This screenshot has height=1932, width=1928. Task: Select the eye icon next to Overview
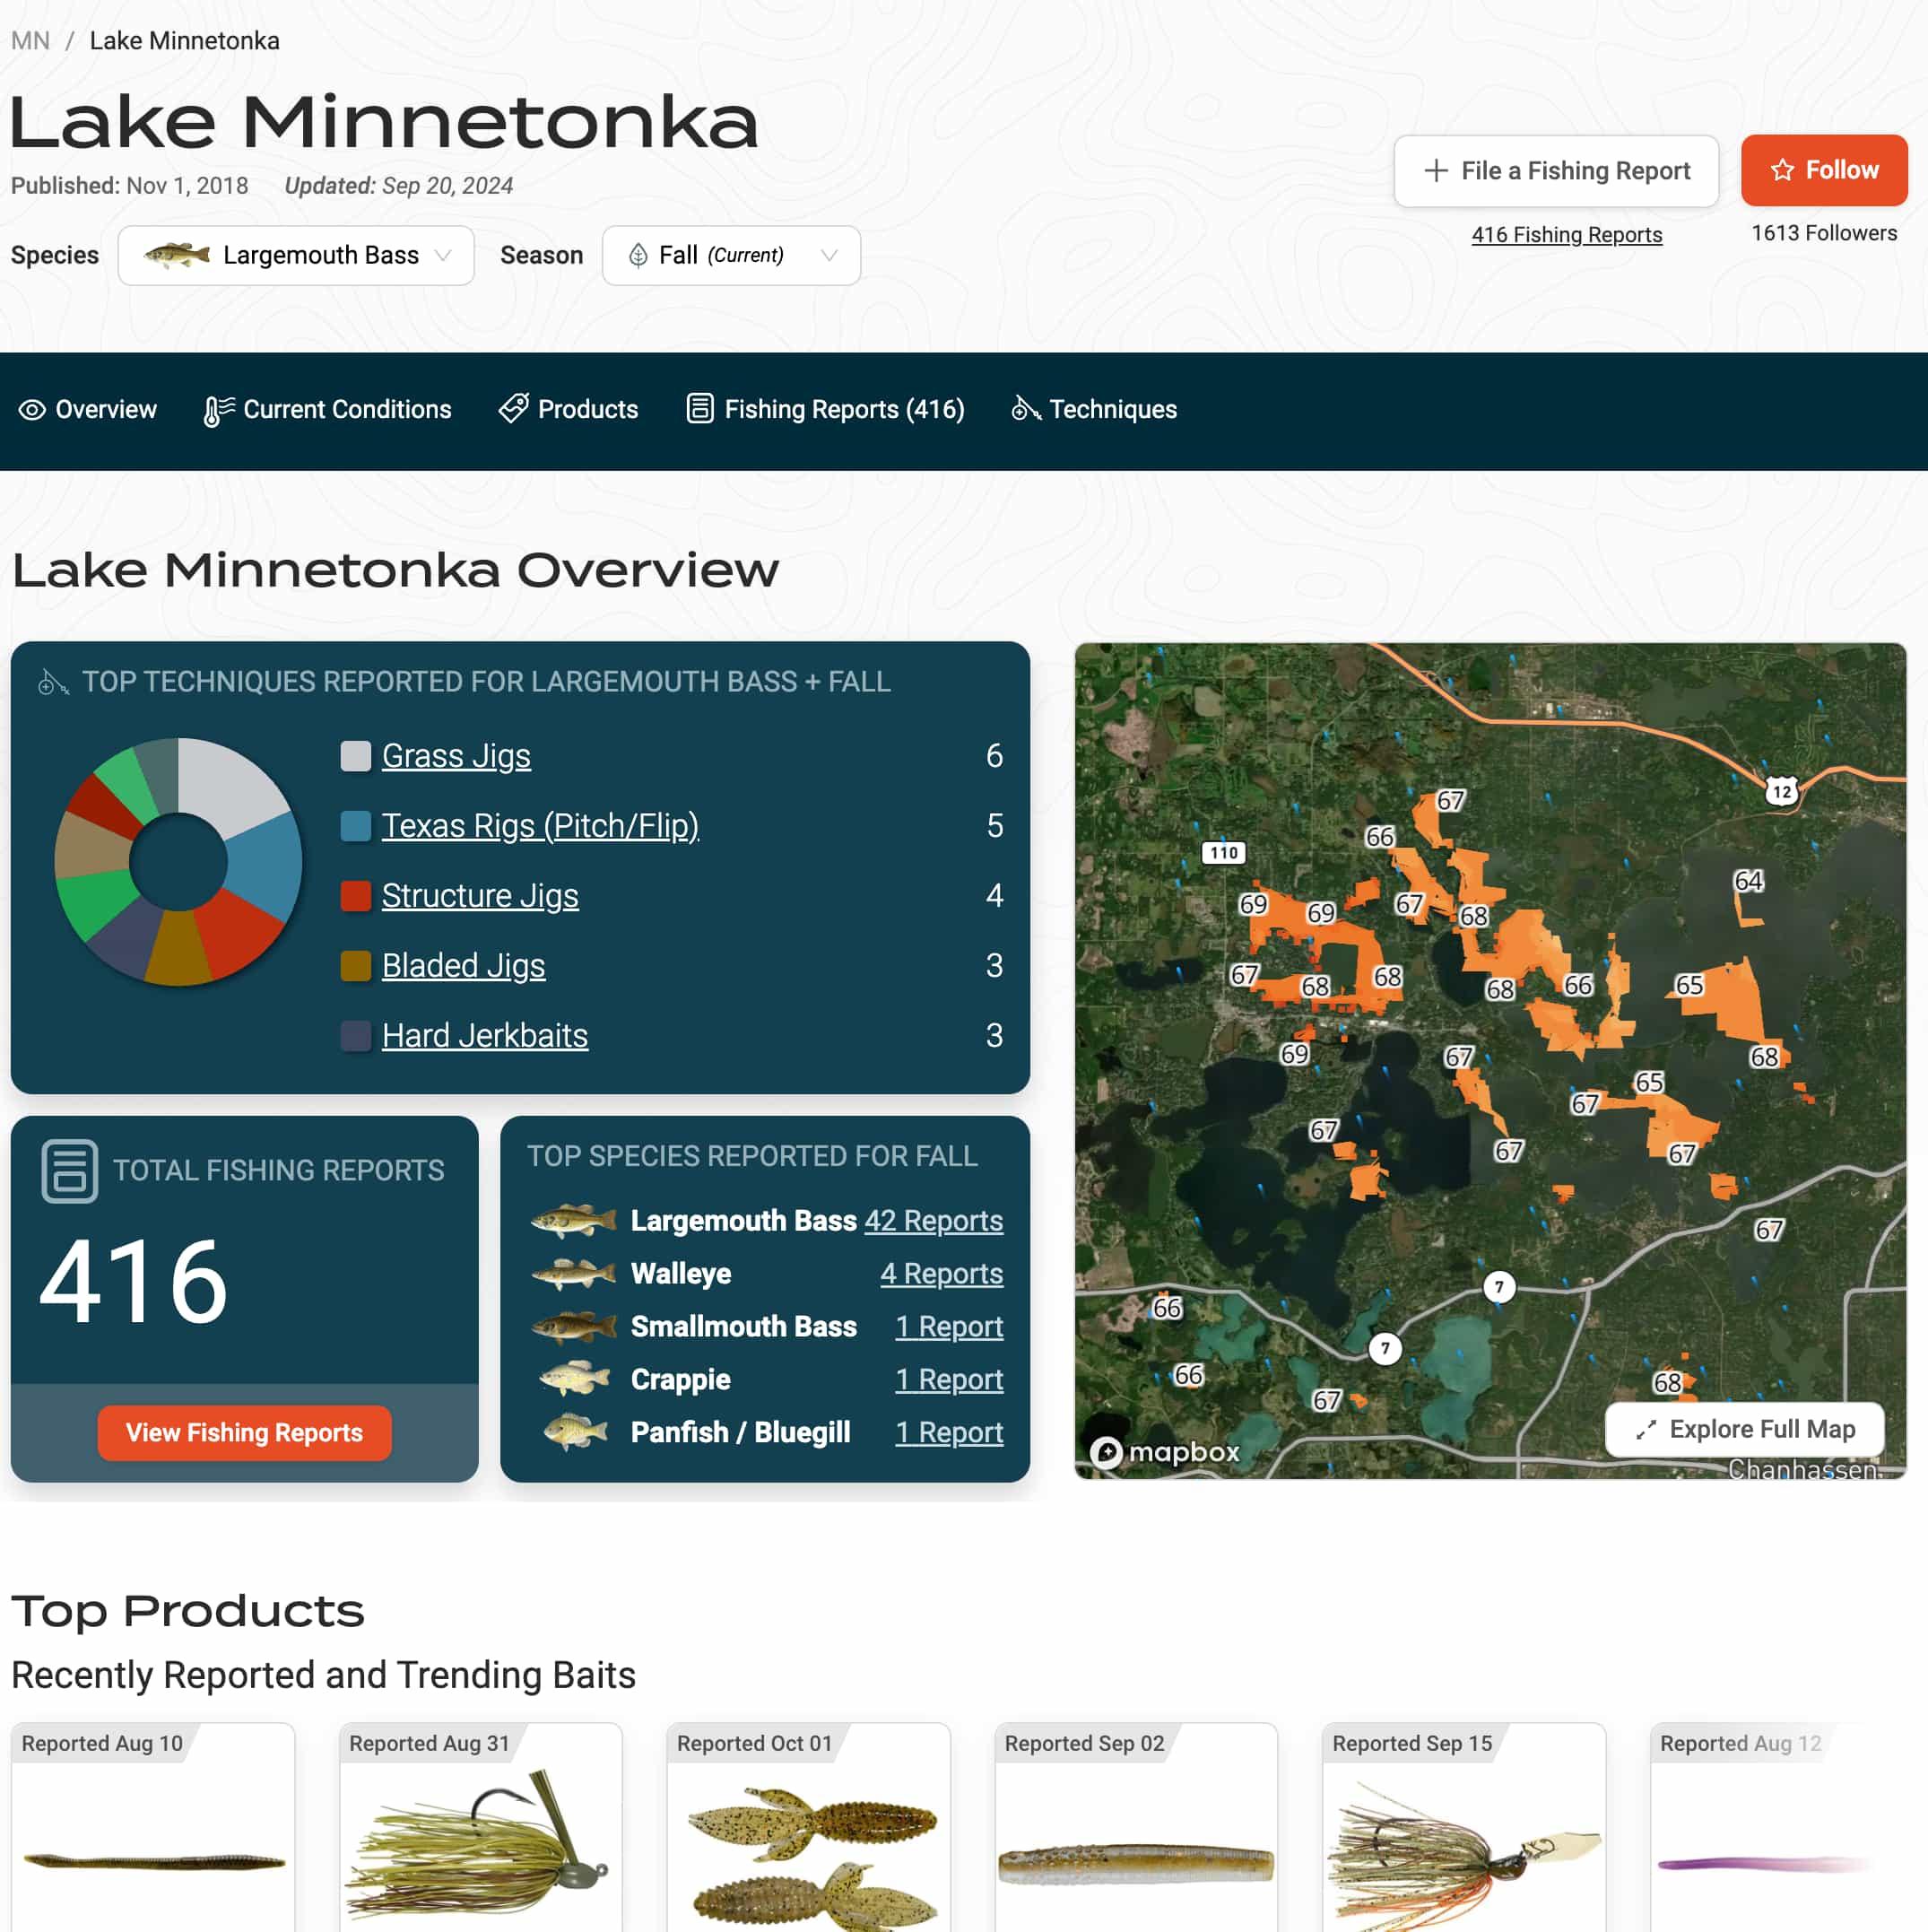coord(33,409)
